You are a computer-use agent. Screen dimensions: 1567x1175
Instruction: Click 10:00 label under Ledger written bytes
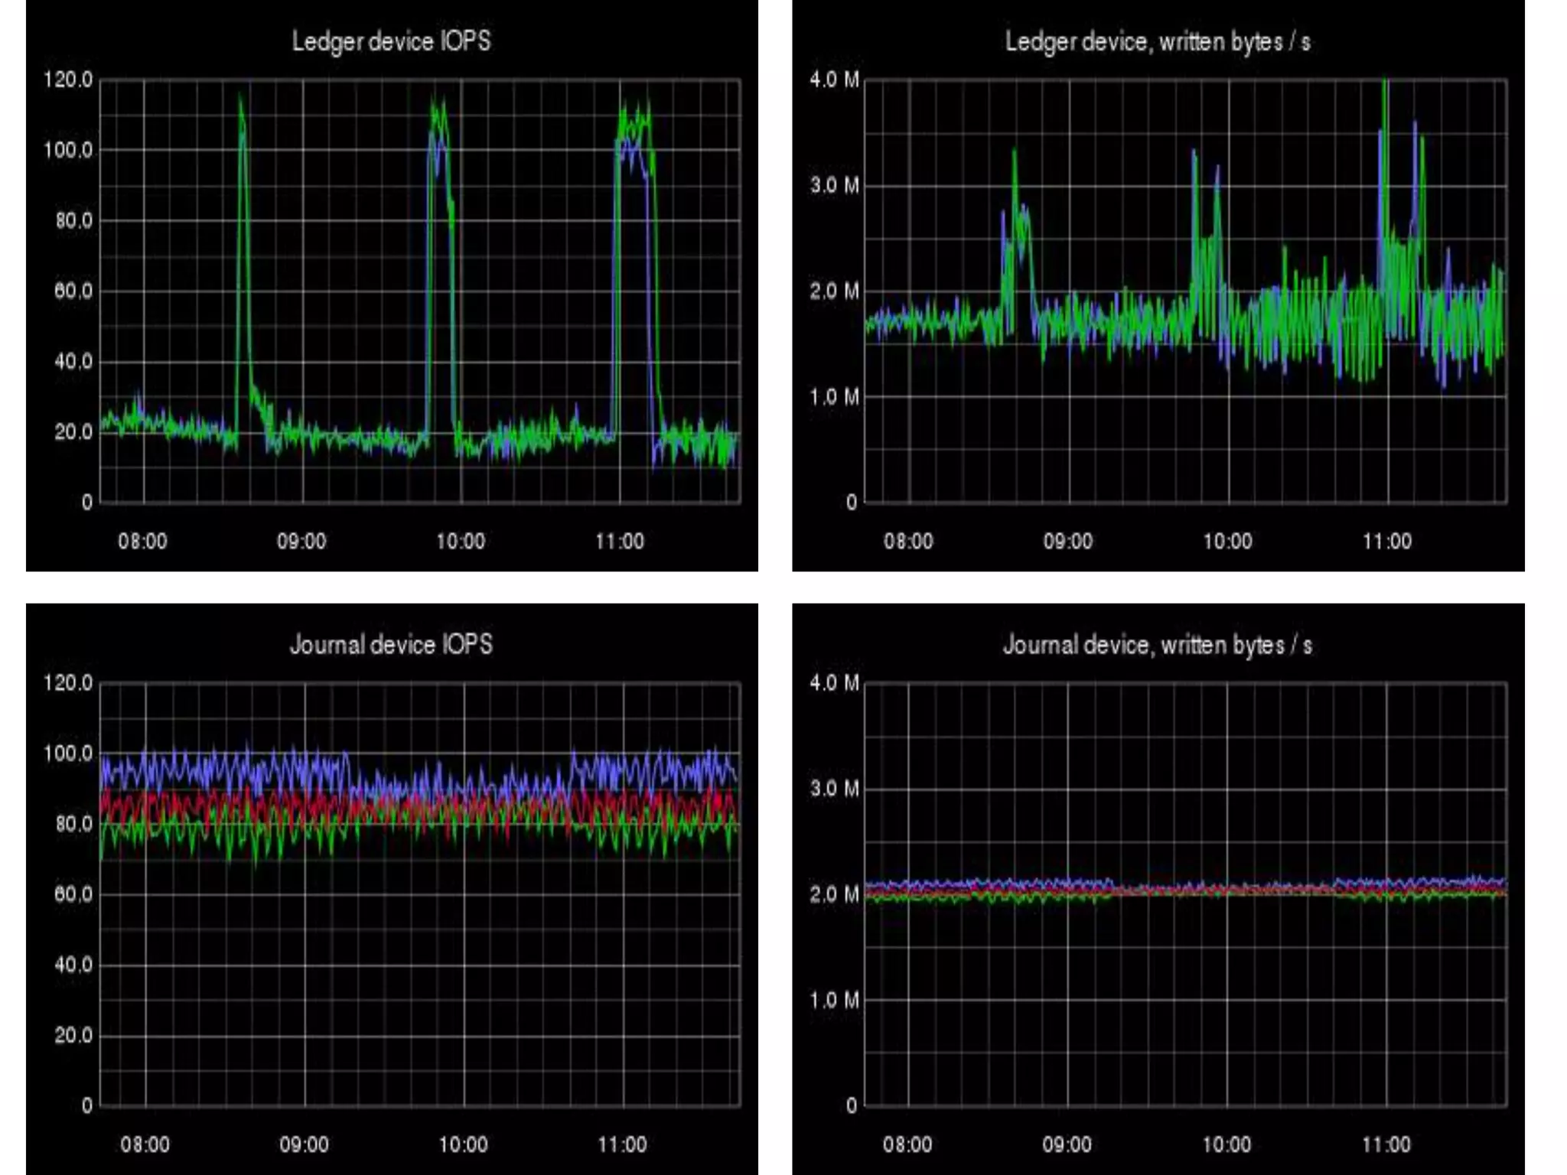[x=1227, y=542]
